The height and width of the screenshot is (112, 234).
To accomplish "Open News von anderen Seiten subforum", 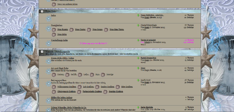I will click(68, 4).
